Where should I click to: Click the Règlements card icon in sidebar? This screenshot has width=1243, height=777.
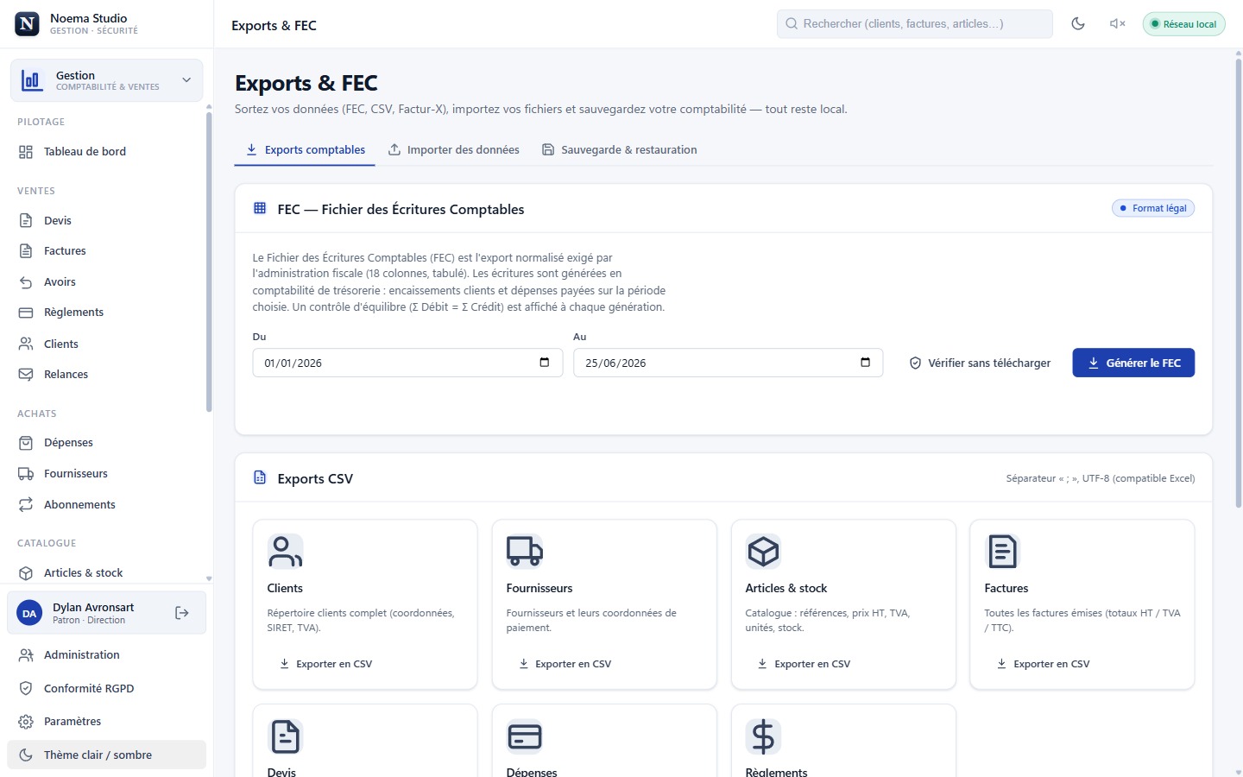coord(26,313)
